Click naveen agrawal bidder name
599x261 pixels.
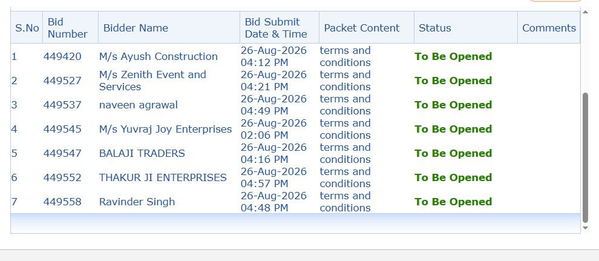139,105
